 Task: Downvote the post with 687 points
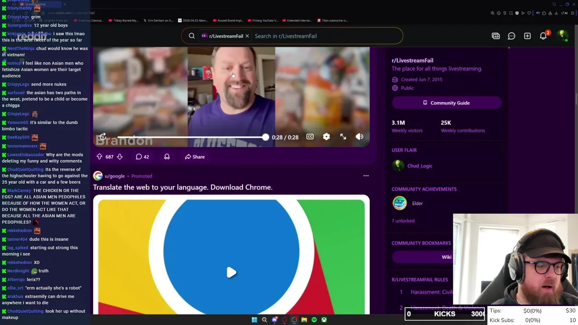click(120, 157)
